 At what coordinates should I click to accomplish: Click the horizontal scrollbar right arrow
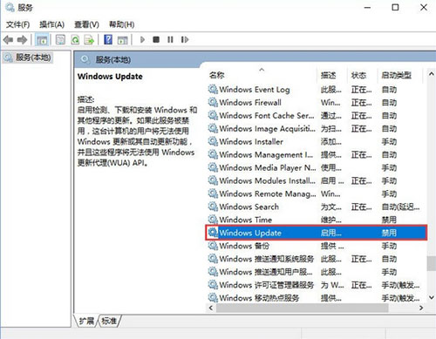click(421, 308)
